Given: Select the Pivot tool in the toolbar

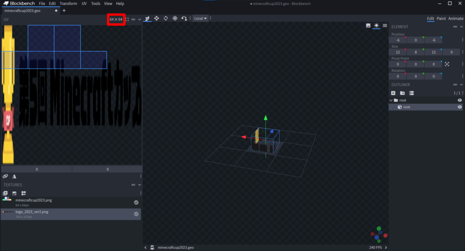Looking at the screenshot, I should (175, 18).
